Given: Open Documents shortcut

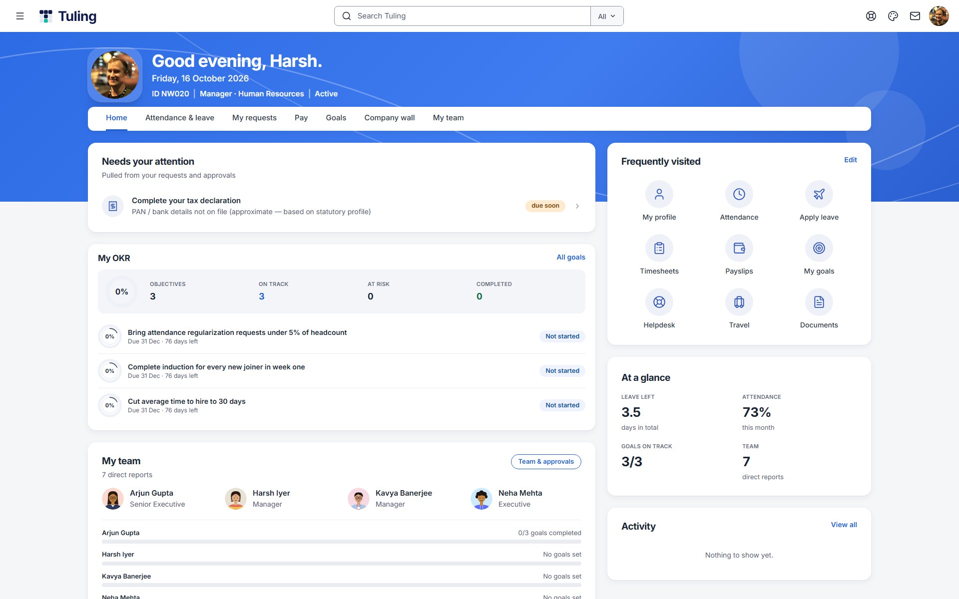Looking at the screenshot, I should pos(819,308).
